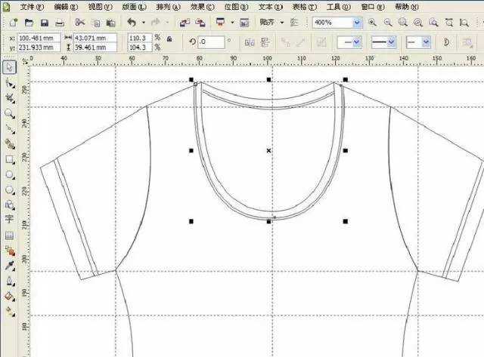This screenshot has width=484, height=357.
Task: Open the 帮助 (Help) menu
Action: [x=405, y=6]
